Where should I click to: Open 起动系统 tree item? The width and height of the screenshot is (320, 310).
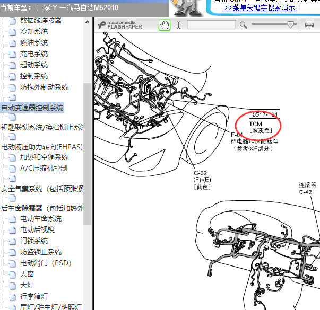(x=34, y=65)
